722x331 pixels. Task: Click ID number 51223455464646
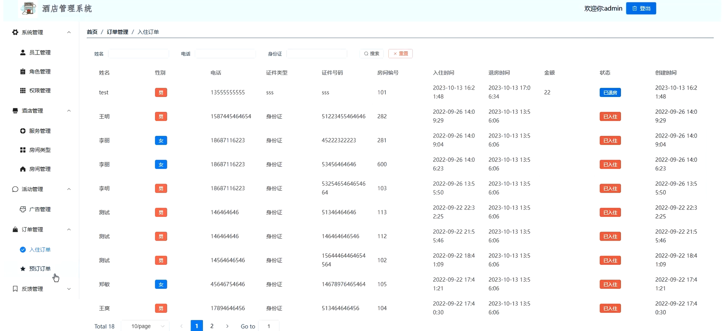(x=344, y=116)
